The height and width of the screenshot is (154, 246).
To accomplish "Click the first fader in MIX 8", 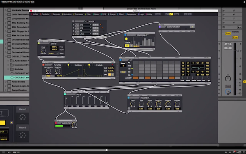I will 66,101.
